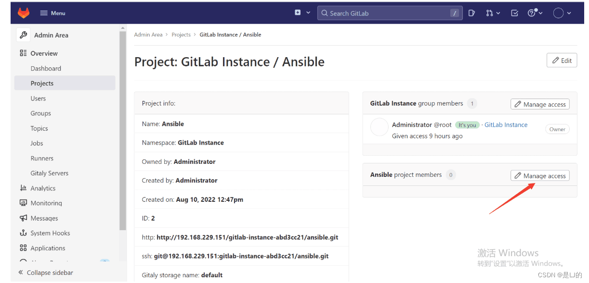Click pencil icon in group Manage access
589x283 pixels.
point(518,104)
